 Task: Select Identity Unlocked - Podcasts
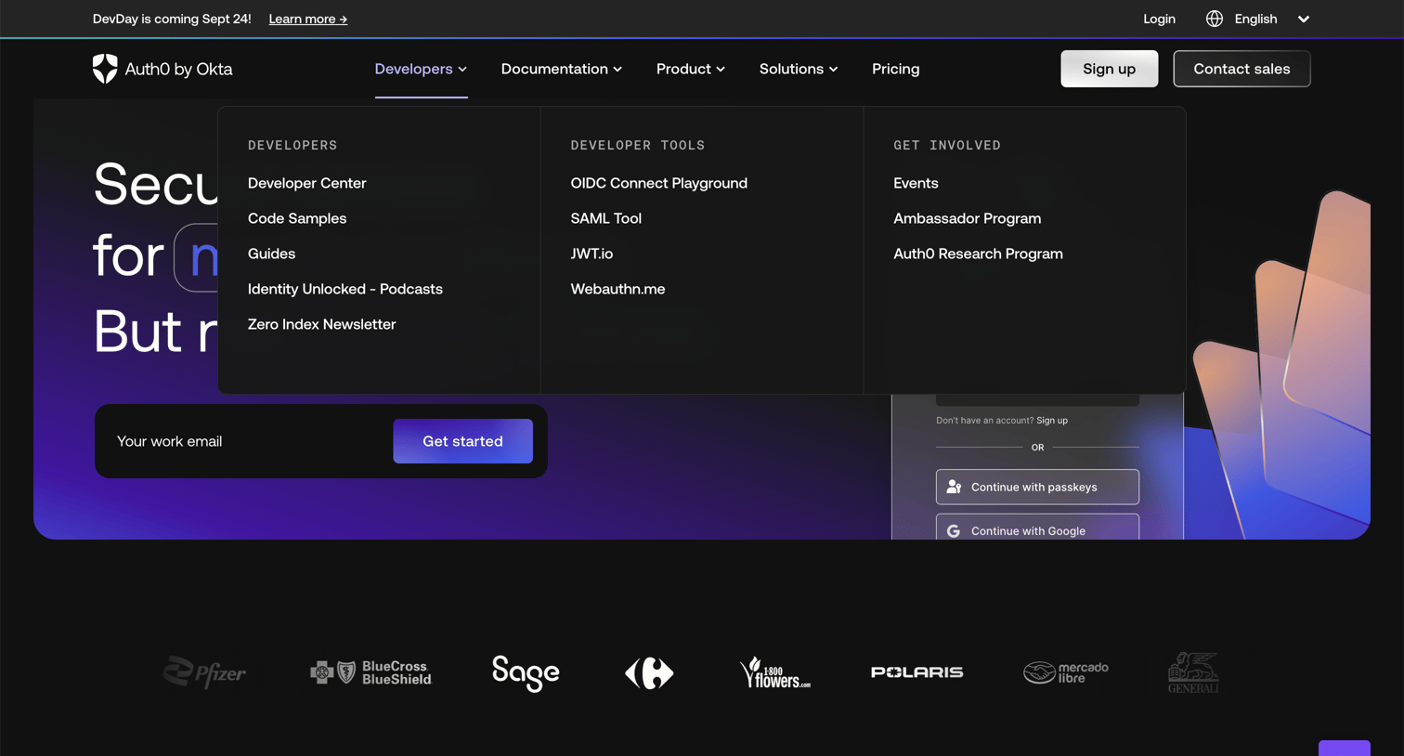345,289
